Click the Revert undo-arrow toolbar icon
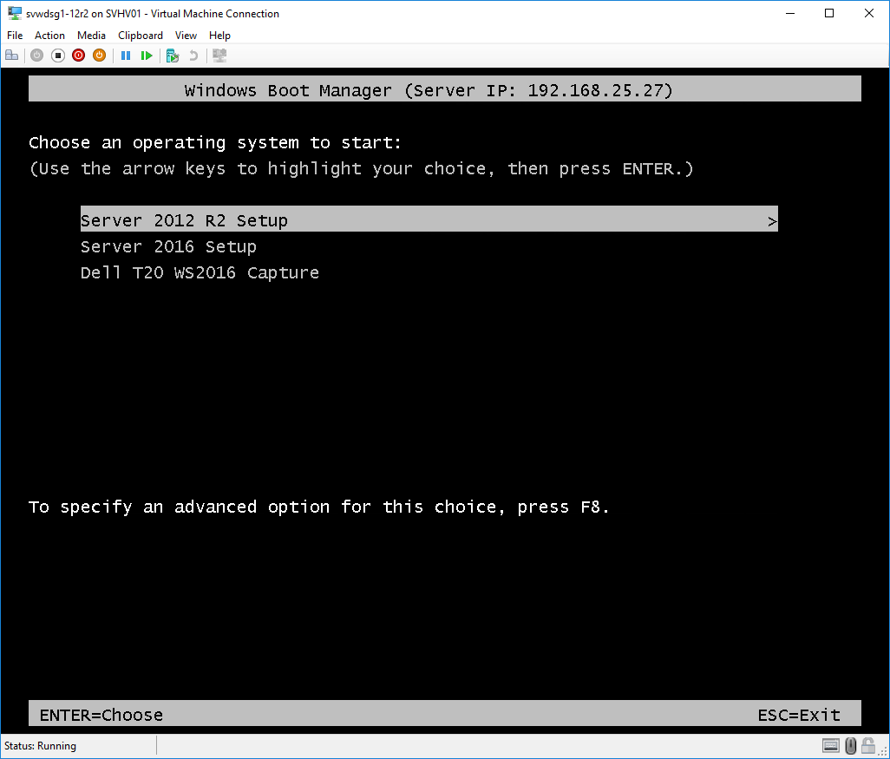 point(193,56)
